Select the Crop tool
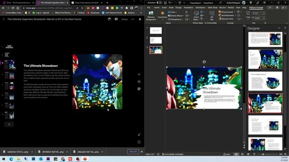289x162 pixels. [248, 15]
